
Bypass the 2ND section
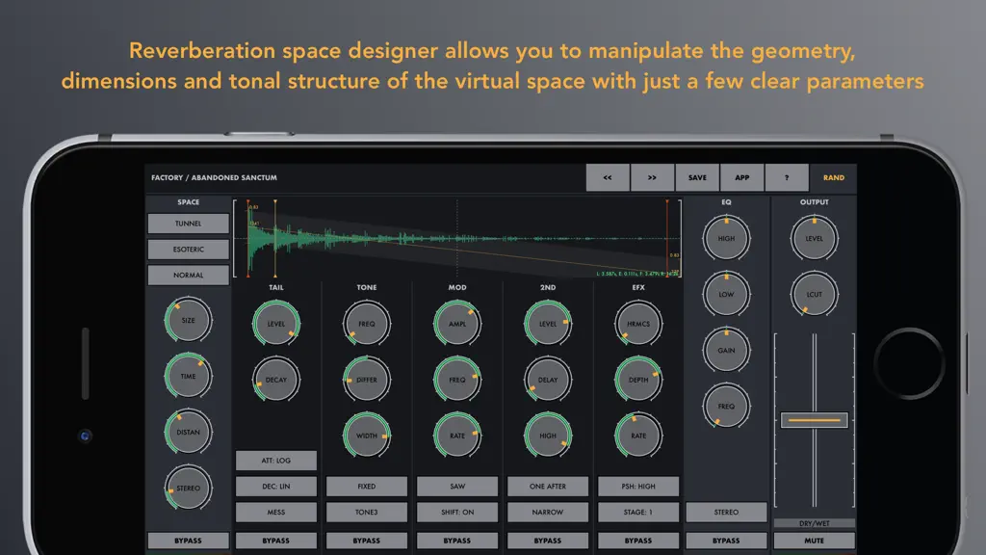(548, 541)
